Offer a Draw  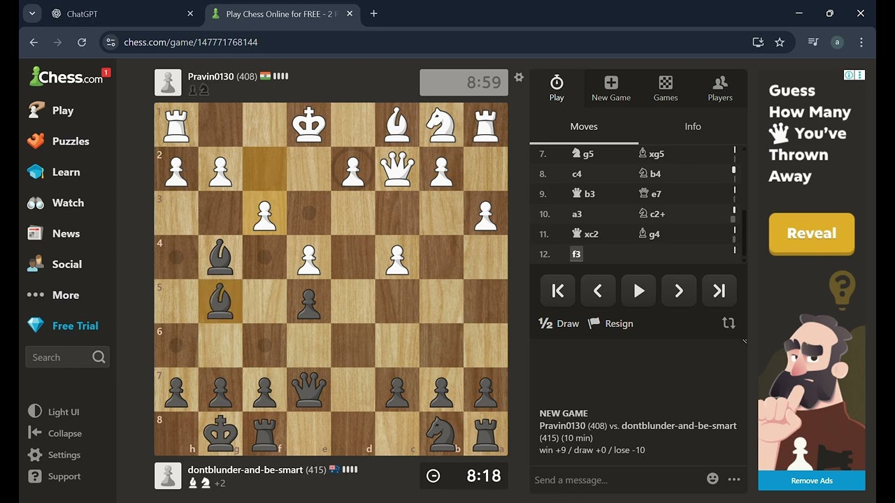point(559,323)
